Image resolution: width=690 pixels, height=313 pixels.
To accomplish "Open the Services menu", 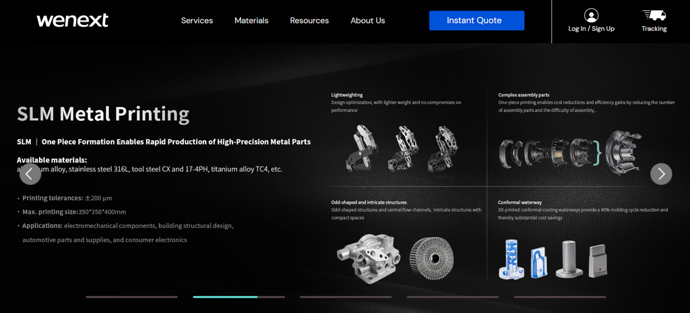I will pos(197,20).
